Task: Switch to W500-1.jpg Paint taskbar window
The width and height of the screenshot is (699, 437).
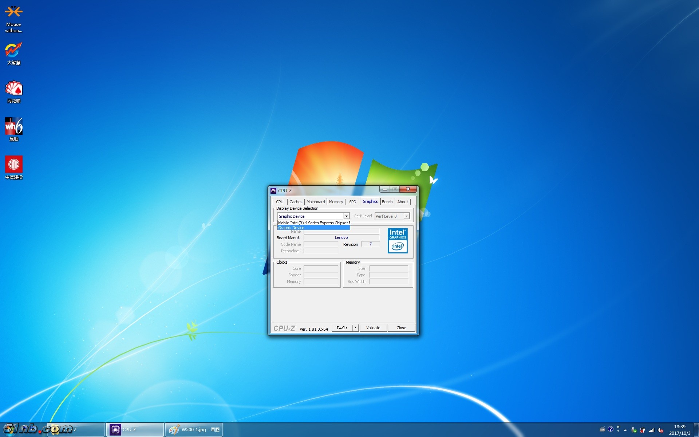Action: coord(194,430)
